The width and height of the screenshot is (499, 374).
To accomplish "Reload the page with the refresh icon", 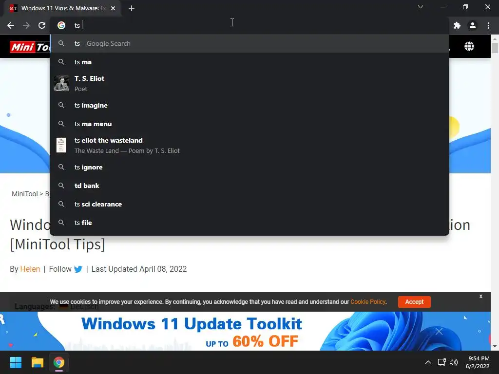I will [x=42, y=25].
